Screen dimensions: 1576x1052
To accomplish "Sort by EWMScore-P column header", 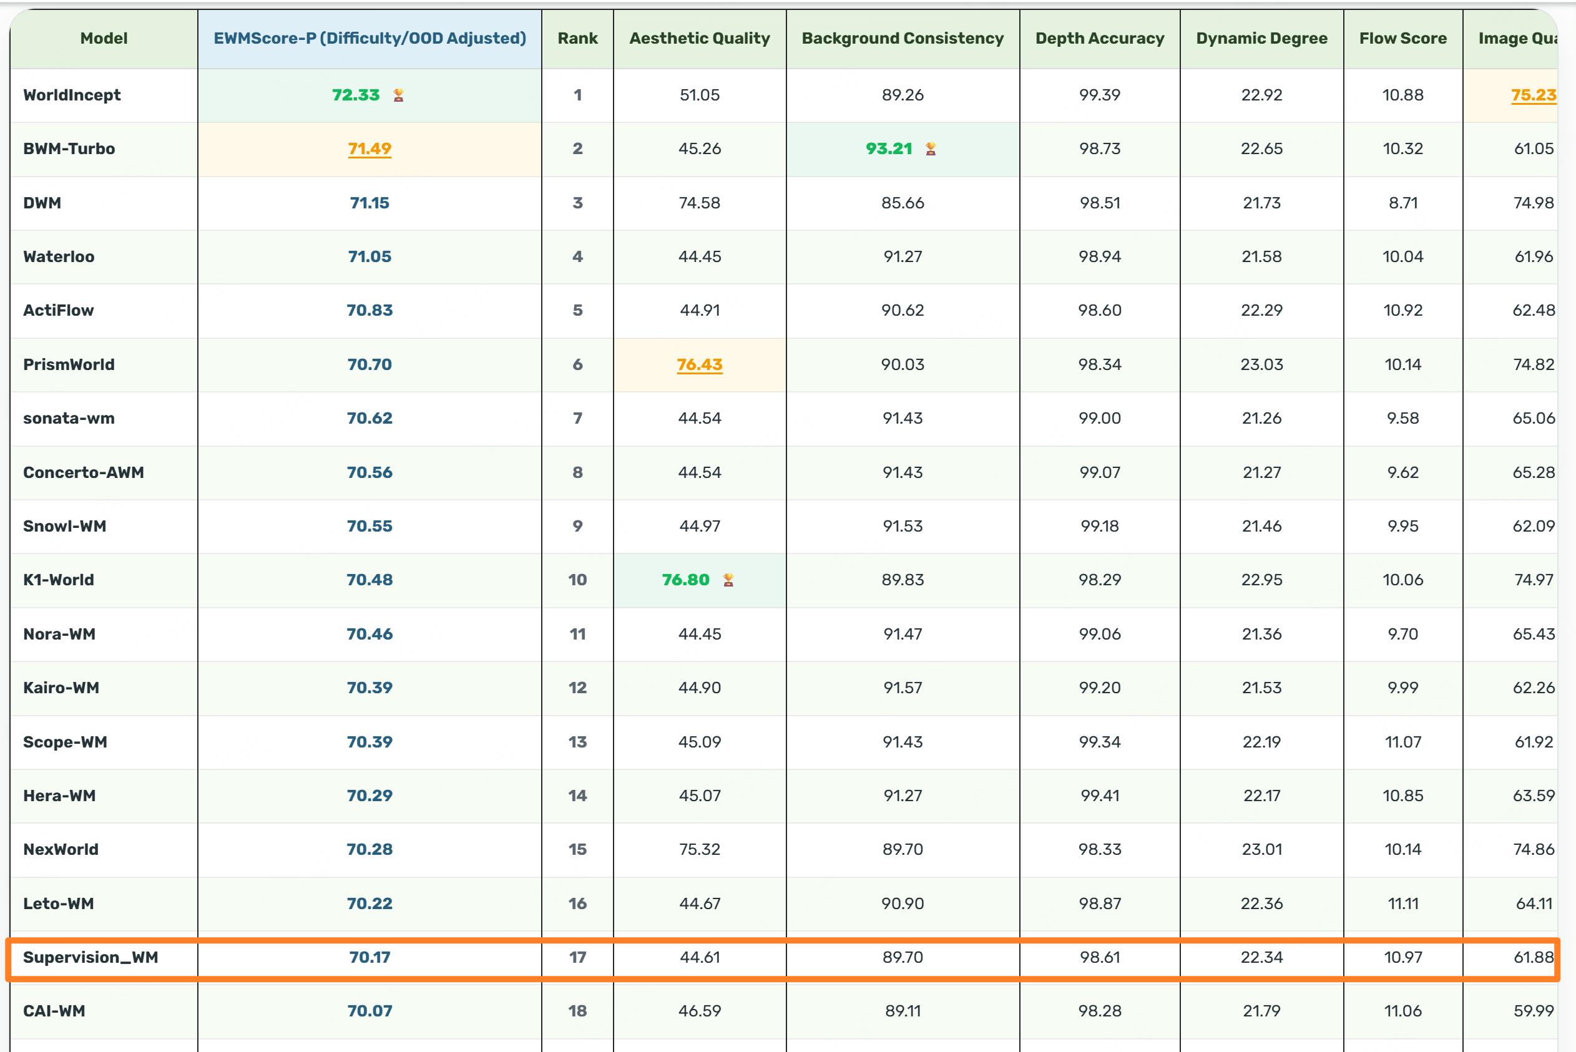I will coord(370,38).
